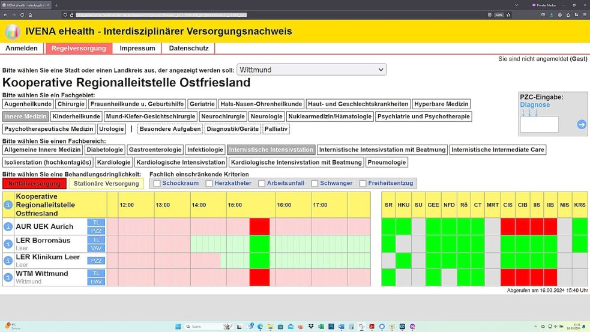Tick the Freiheitsentzug checkbox
Image resolution: width=590 pixels, height=332 pixels.
pos(363,183)
